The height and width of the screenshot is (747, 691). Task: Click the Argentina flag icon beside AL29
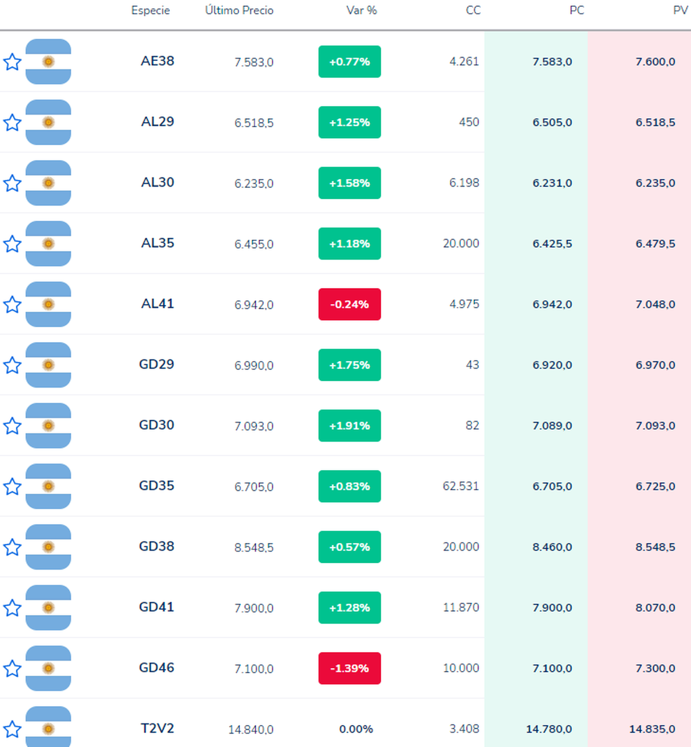tap(48, 122)
